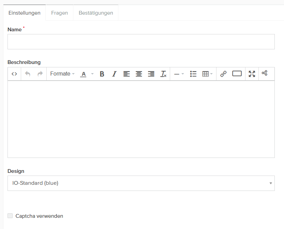Viewport: 284px width, 229px height.
Task: Open the text color dropdown arrow
Action: pyautogui.click(x=92, y=74)
